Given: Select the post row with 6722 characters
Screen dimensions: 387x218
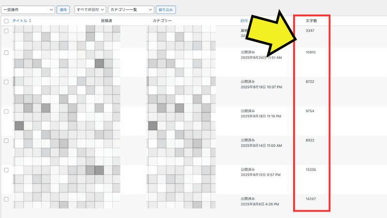Looking at the screenshot, I should point(6,82).
